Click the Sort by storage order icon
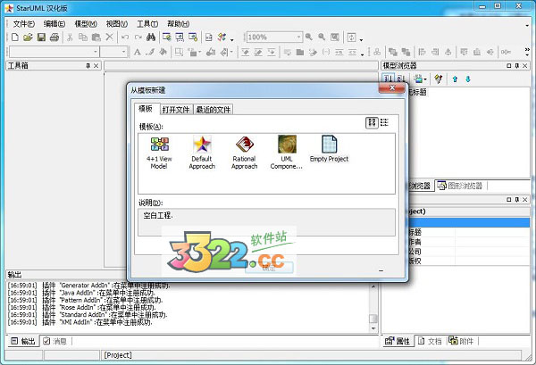The height and width of the screenshot is (365, 536). (388, 79)
